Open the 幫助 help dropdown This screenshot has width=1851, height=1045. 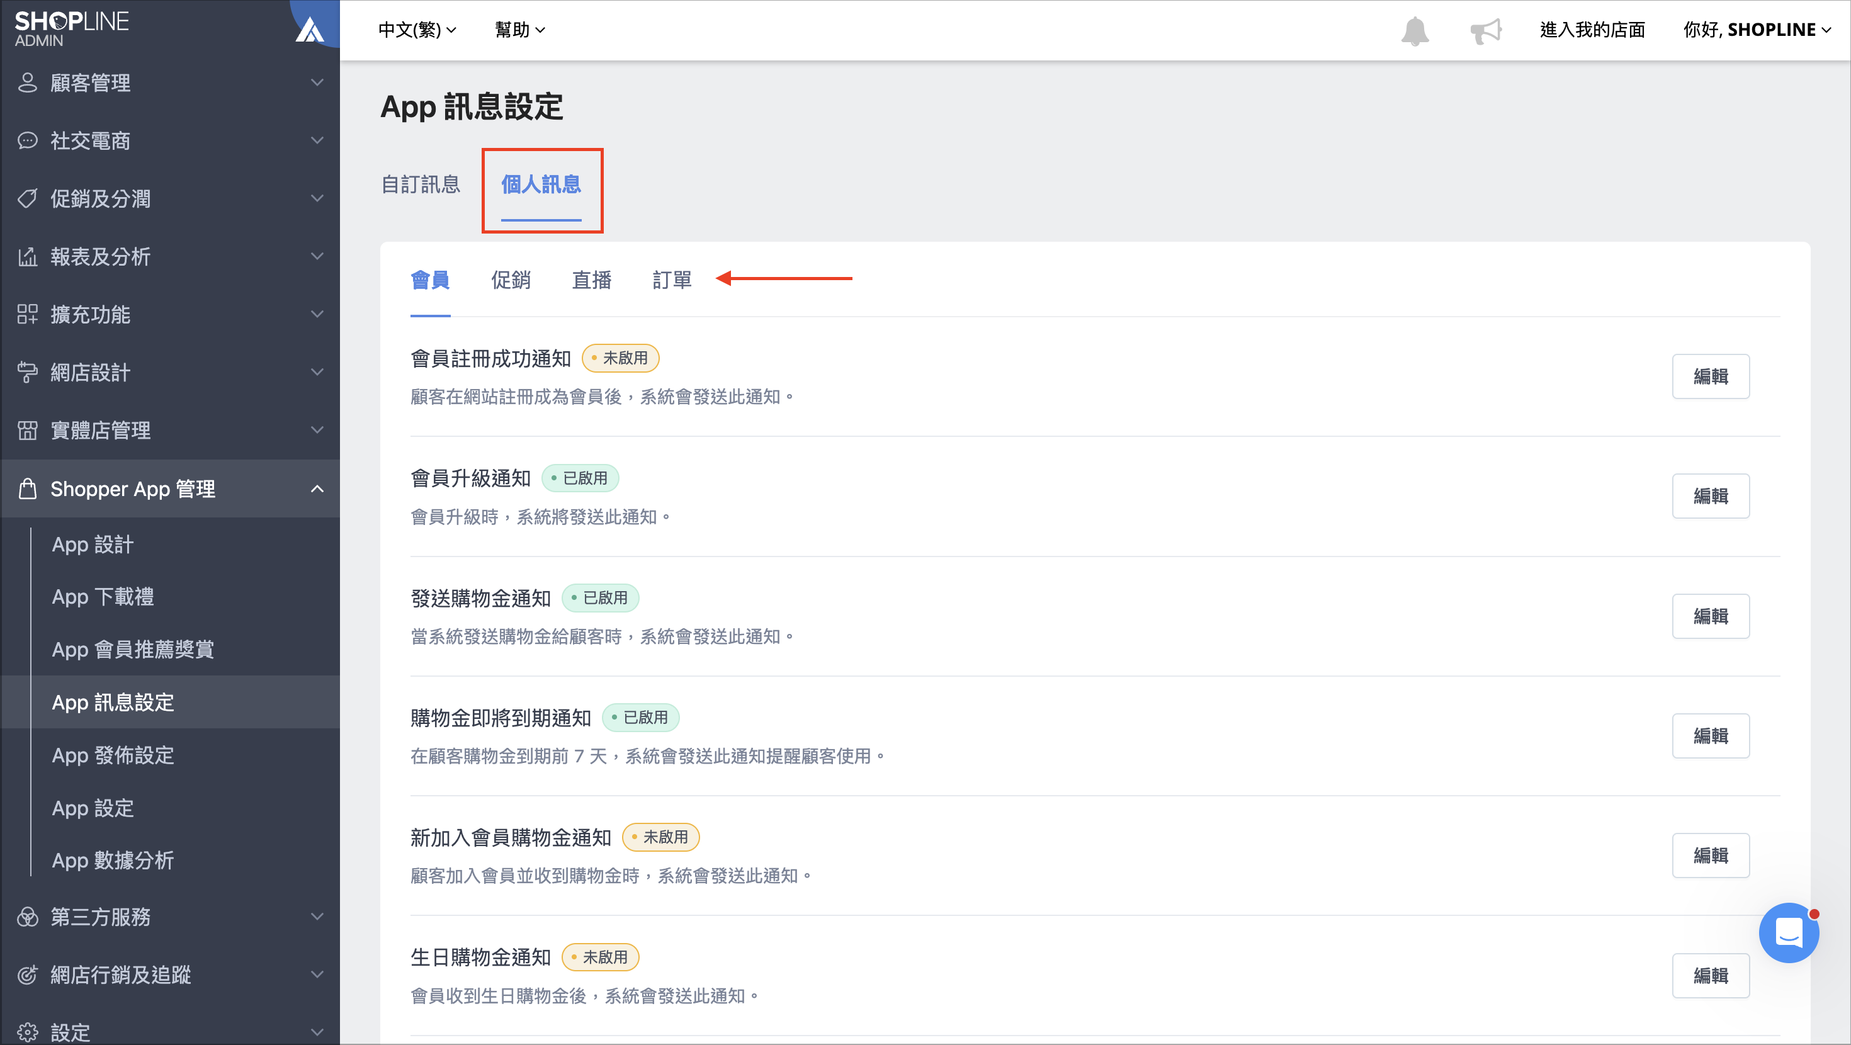click(519, 30)
